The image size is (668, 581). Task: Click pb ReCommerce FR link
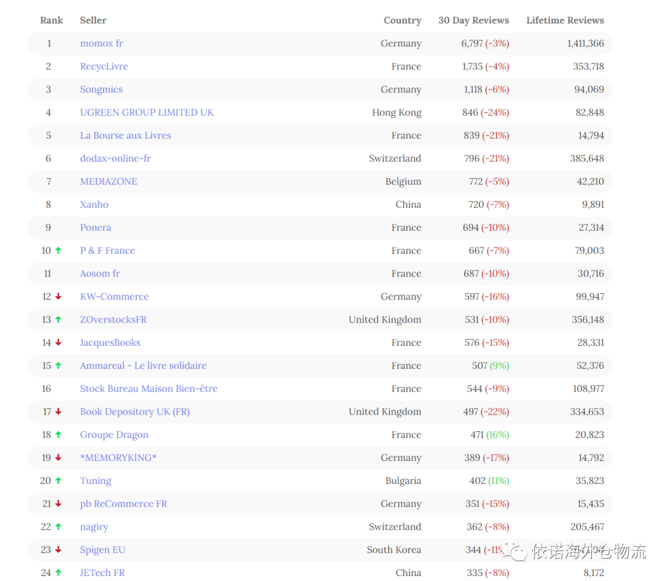124,504
